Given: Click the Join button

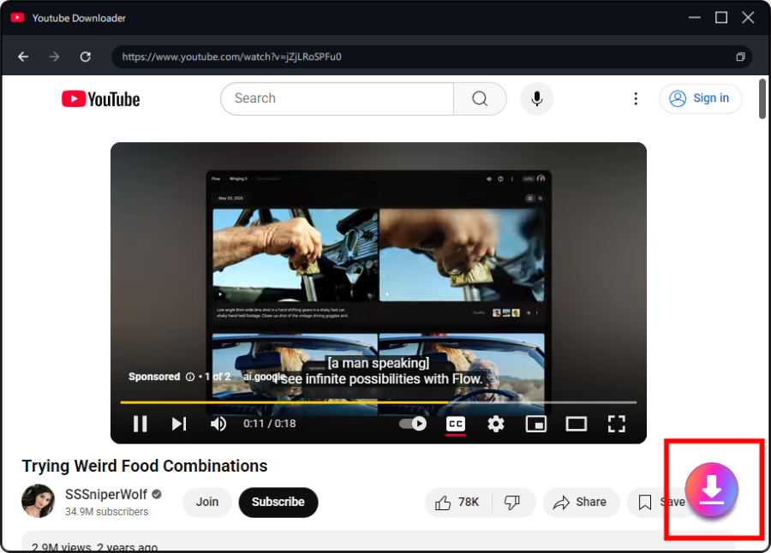Looking at the screenshot, I should tap(207, 502).
